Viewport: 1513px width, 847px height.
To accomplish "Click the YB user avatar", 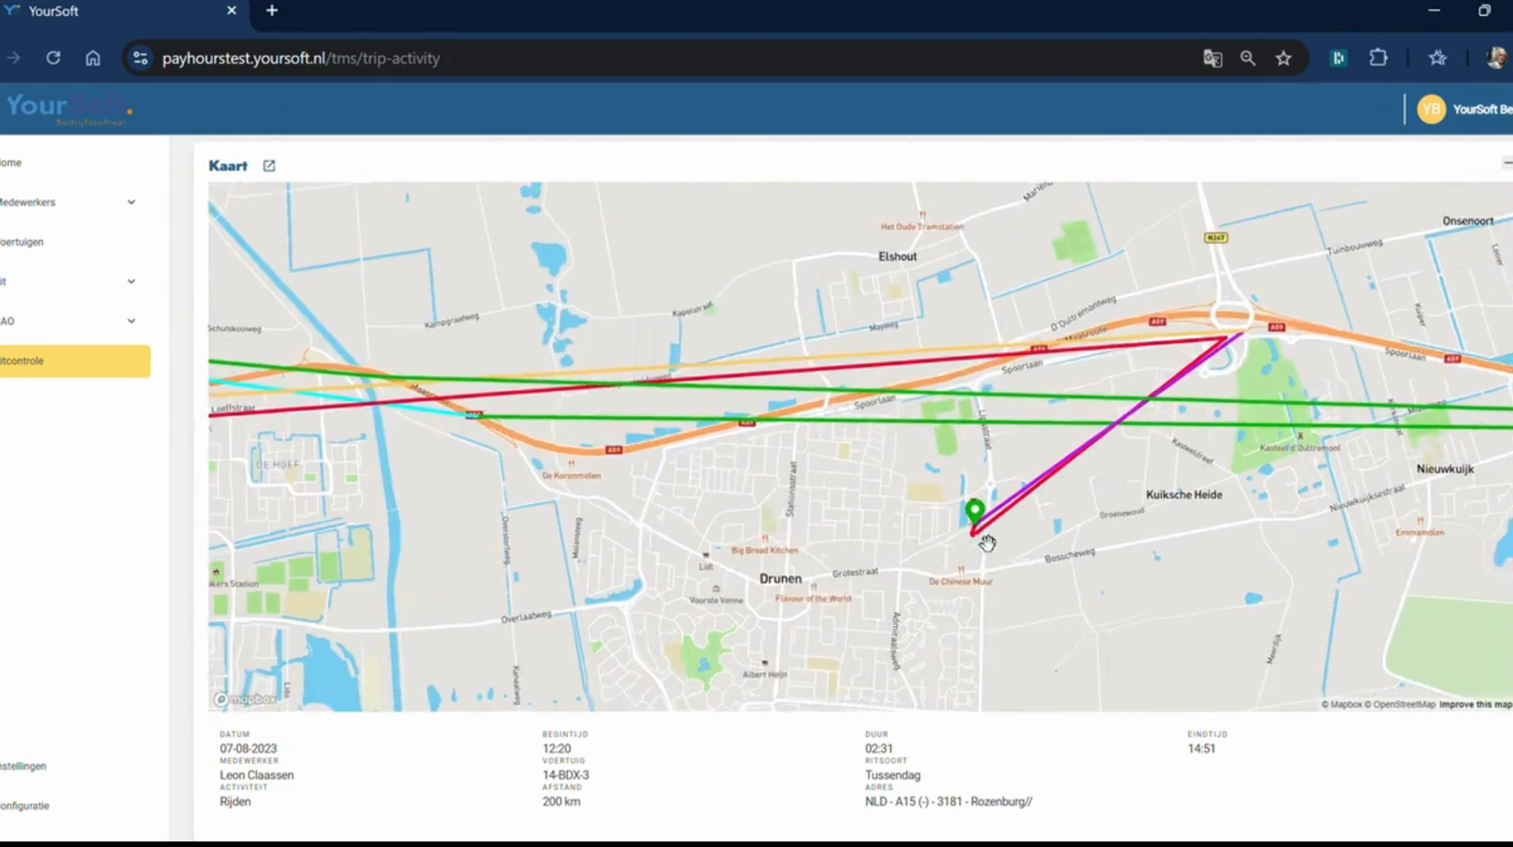I will click(1431, 109).
